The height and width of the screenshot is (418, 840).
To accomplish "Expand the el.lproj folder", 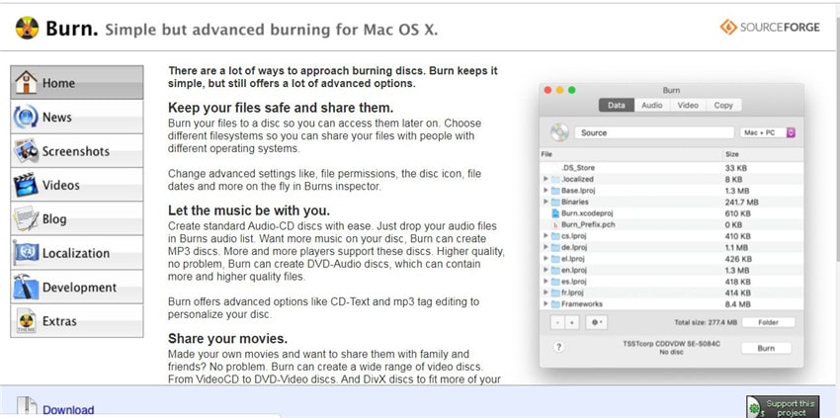I will pyautogui.click(x=546, y=258).
